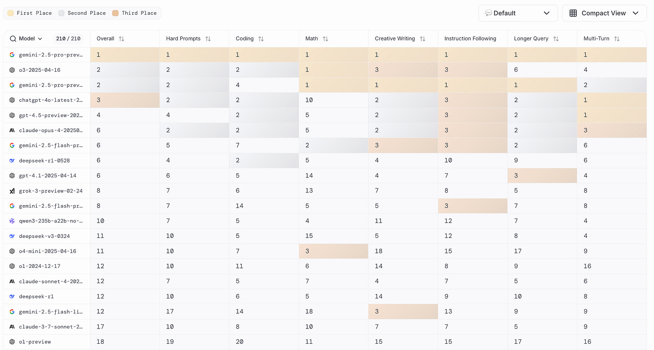Click the OpenAI logo beside o1-preview

click(12, 342)
